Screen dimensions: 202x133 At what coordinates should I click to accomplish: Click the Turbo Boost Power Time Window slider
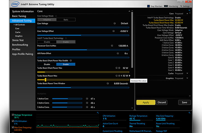coord(83,88)
